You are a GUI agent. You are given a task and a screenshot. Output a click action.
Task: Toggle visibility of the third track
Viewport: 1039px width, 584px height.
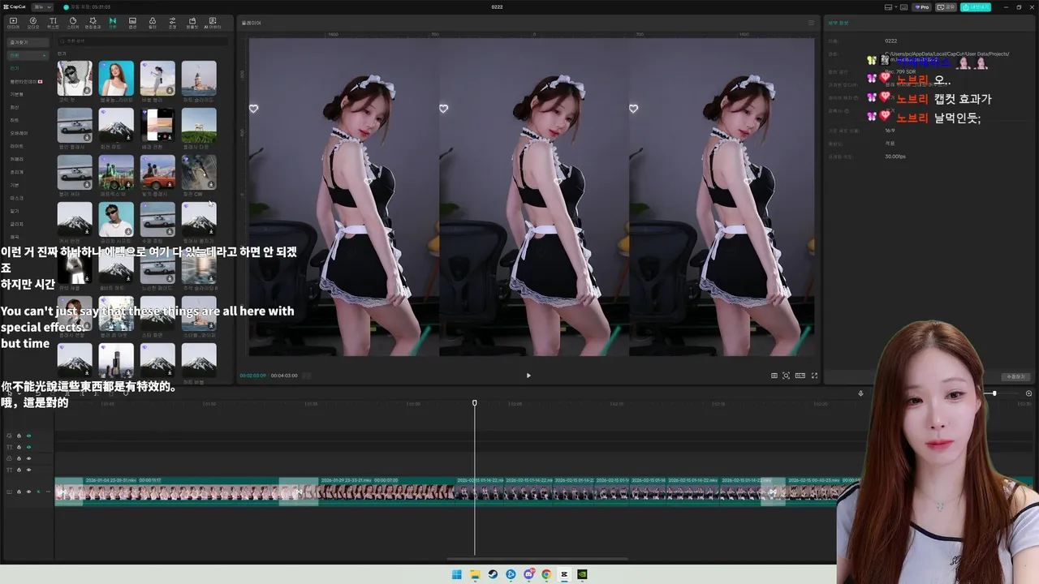tap(28, 458)
